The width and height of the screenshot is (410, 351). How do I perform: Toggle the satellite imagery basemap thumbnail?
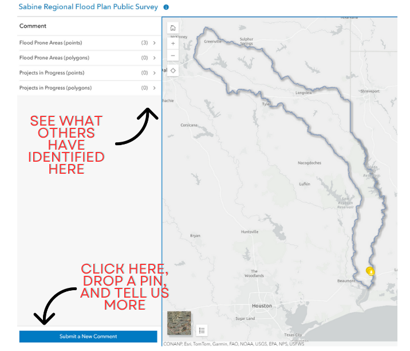[179, 323]
